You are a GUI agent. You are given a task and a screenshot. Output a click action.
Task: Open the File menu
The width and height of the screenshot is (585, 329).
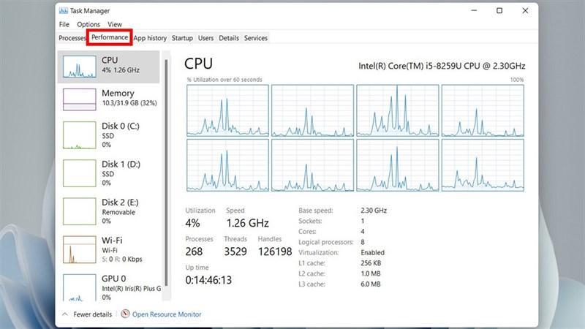click(64, 24)
